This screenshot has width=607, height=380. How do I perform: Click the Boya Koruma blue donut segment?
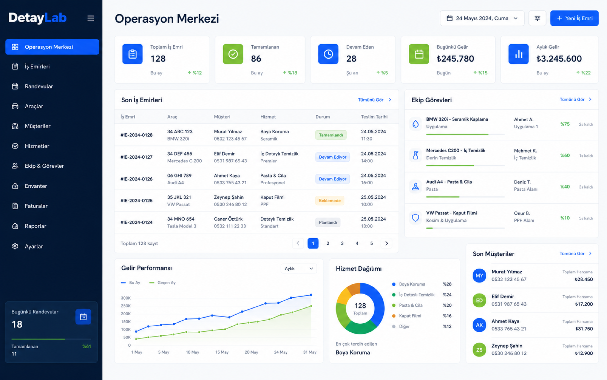click(378, 303)
